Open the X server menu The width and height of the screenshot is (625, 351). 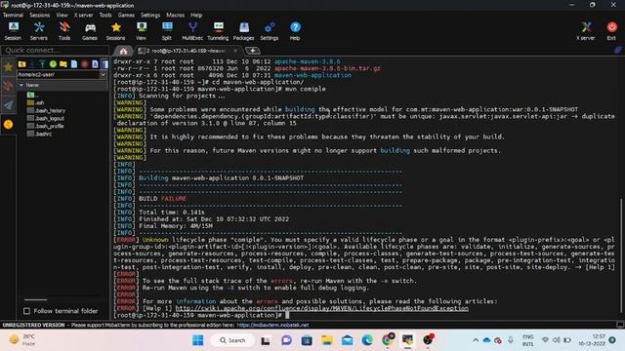[x=83, y=16]
